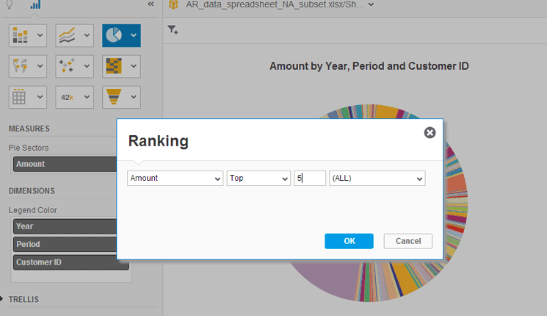547x316 pixels.
Task: Select the heat map chart icon
Action: 114,66
